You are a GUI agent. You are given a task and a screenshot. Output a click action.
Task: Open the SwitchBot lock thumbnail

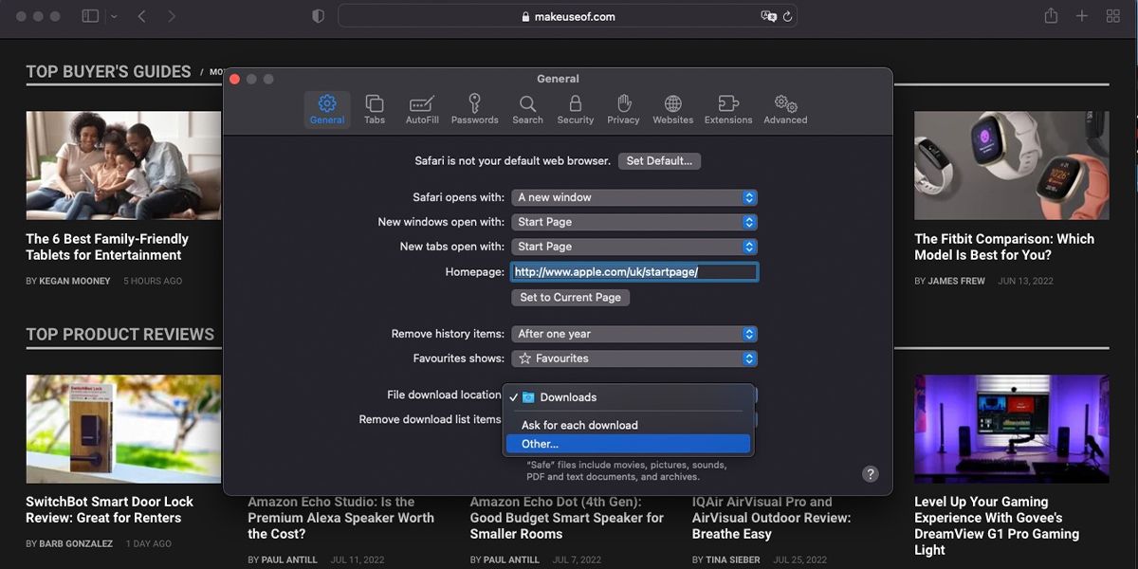pyautogui.click(x=123, y=429)
